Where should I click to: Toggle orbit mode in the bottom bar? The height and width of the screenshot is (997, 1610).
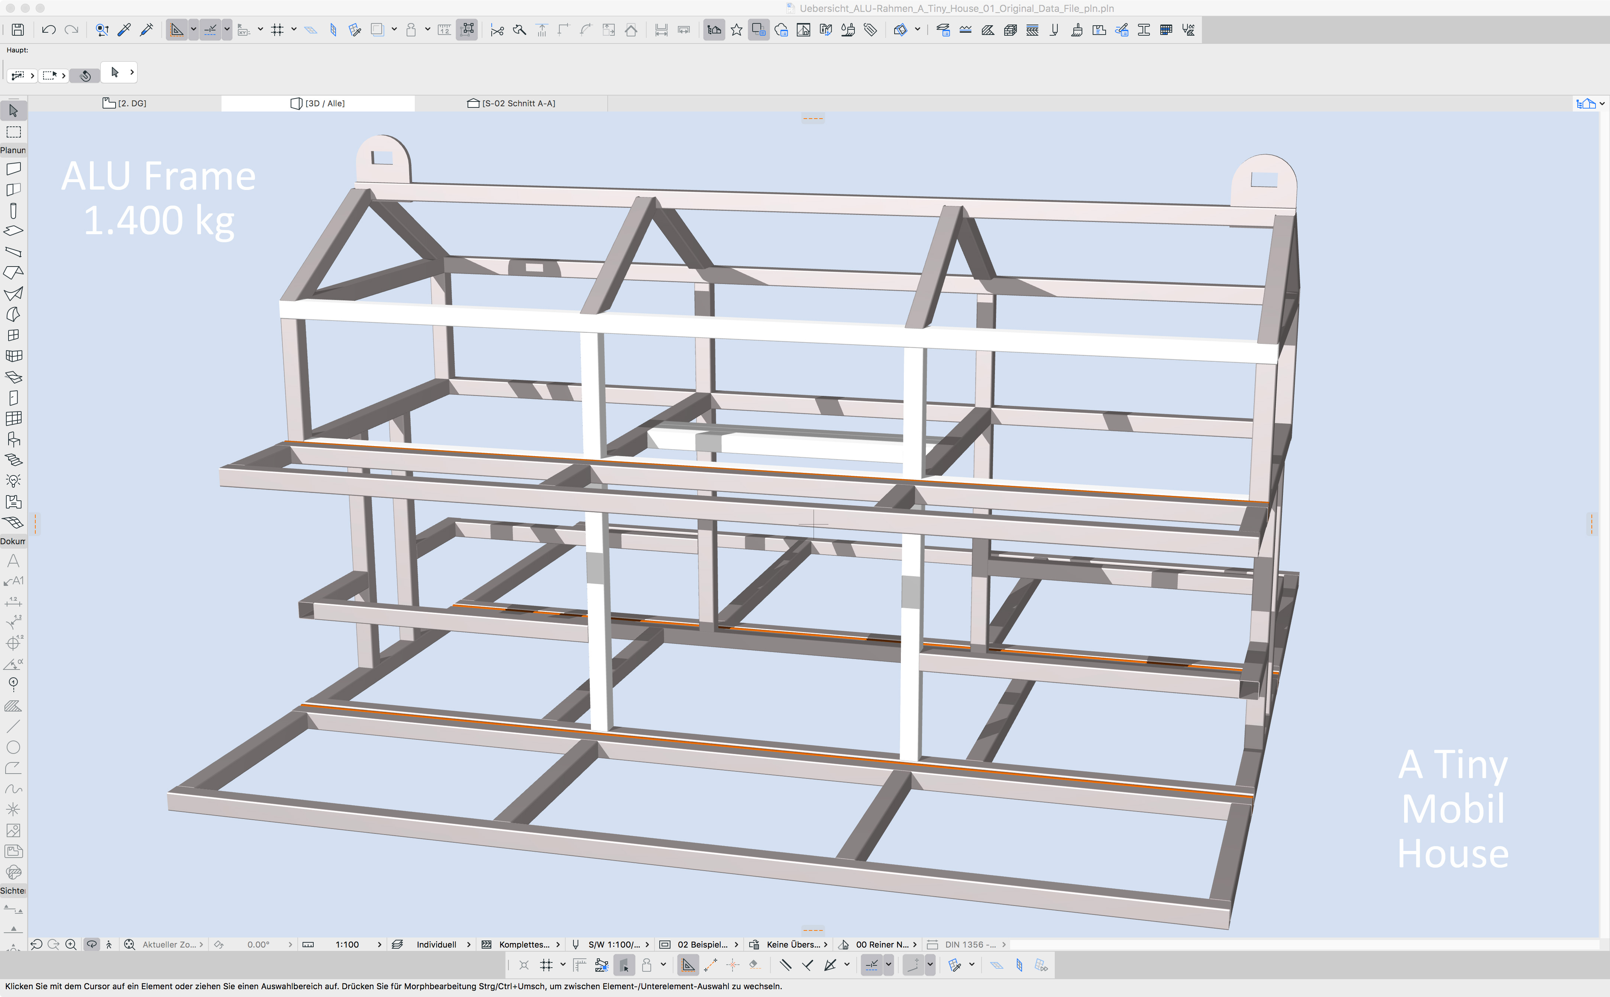91,944
